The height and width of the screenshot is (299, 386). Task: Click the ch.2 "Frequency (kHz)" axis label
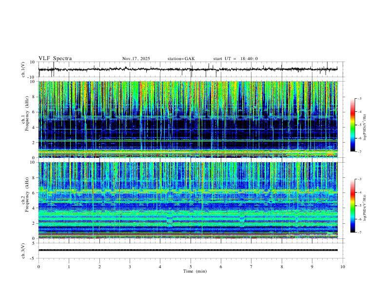pos(27,194)
